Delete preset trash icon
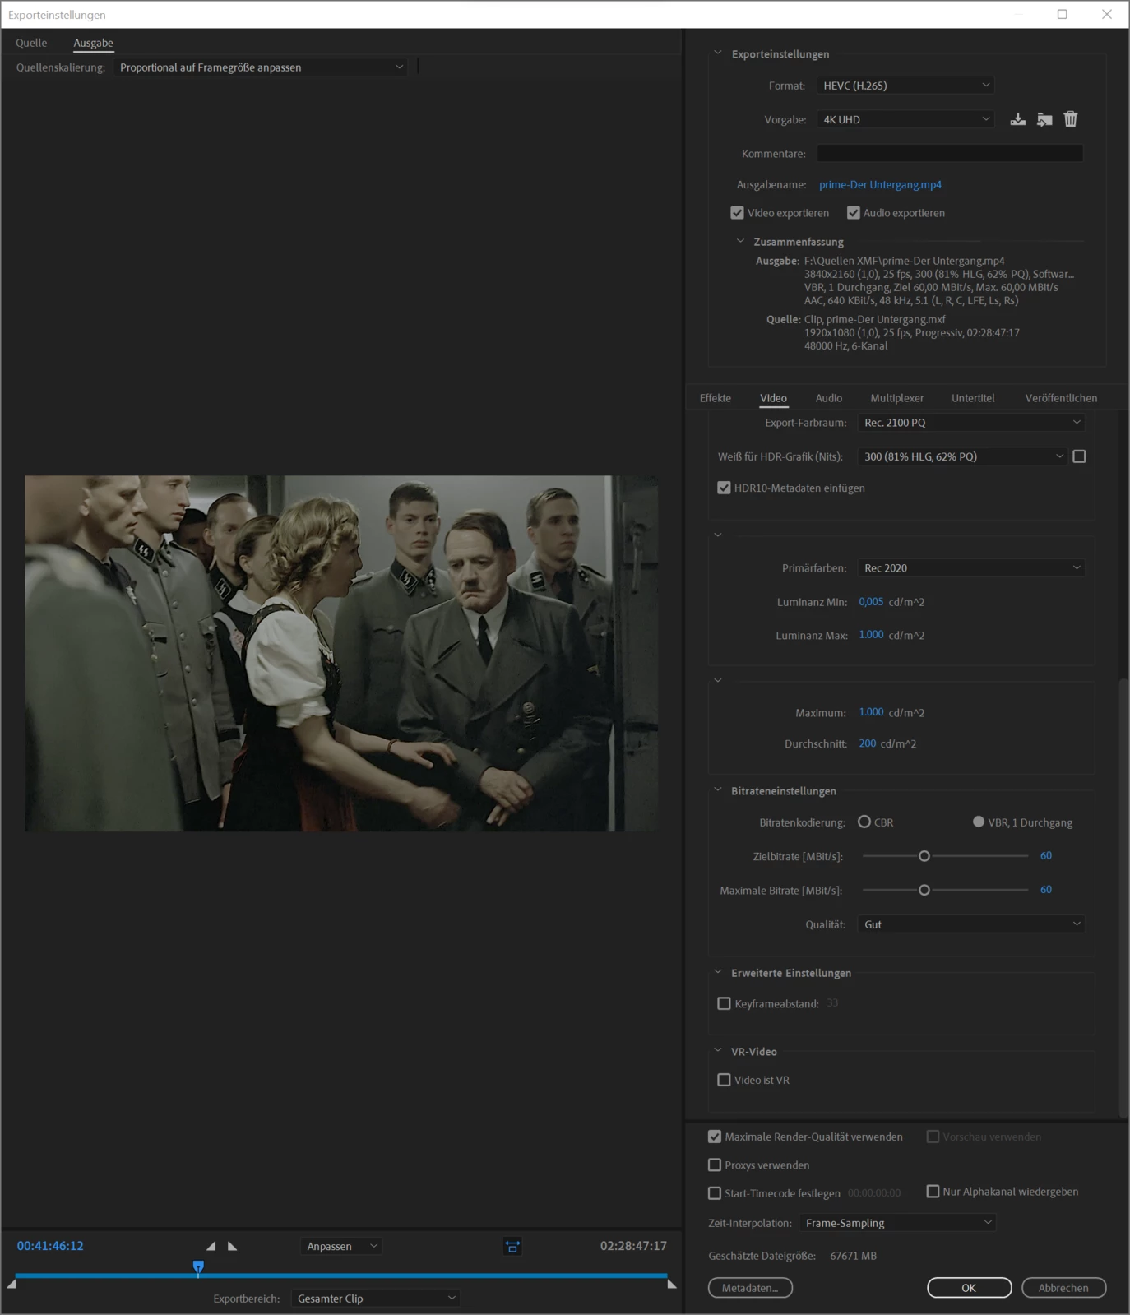The image size is (1130, 1315). pyautogui.click(x=1071, y=119)
